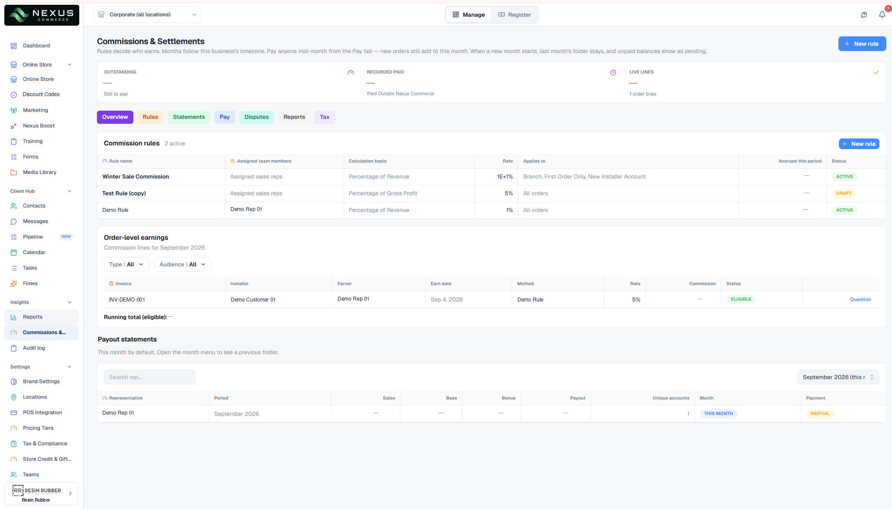Click the Locations pin icon
Image resolution: width=892 pixels, height=509 pixels.
pos(14,397)
